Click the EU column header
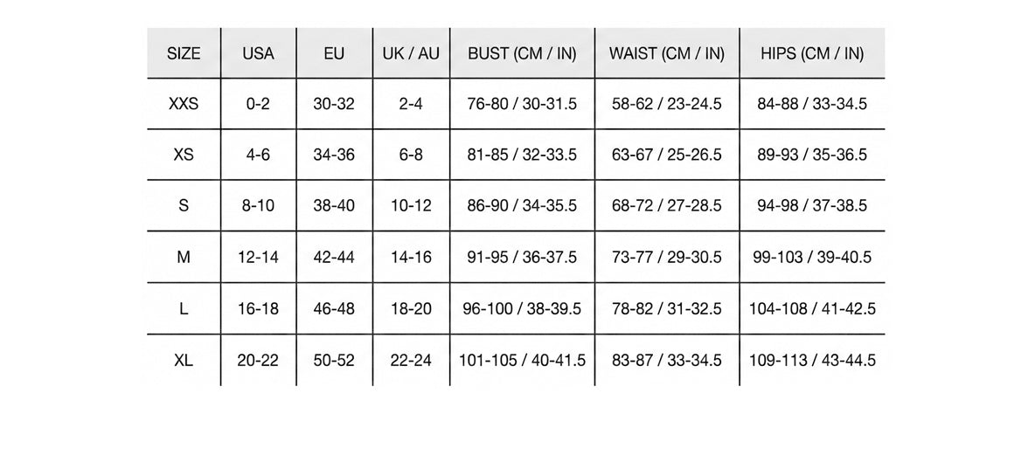The height and width of the screenshot is (455, 1035). (334, 53)
